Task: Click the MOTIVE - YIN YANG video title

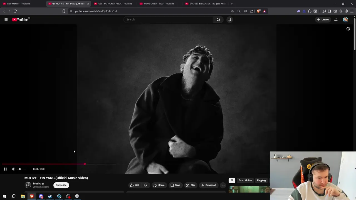Action: (x=56, y=178)
